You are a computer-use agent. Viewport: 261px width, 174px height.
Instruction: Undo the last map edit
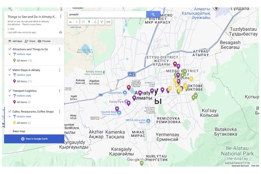click(x=70, y=22)
